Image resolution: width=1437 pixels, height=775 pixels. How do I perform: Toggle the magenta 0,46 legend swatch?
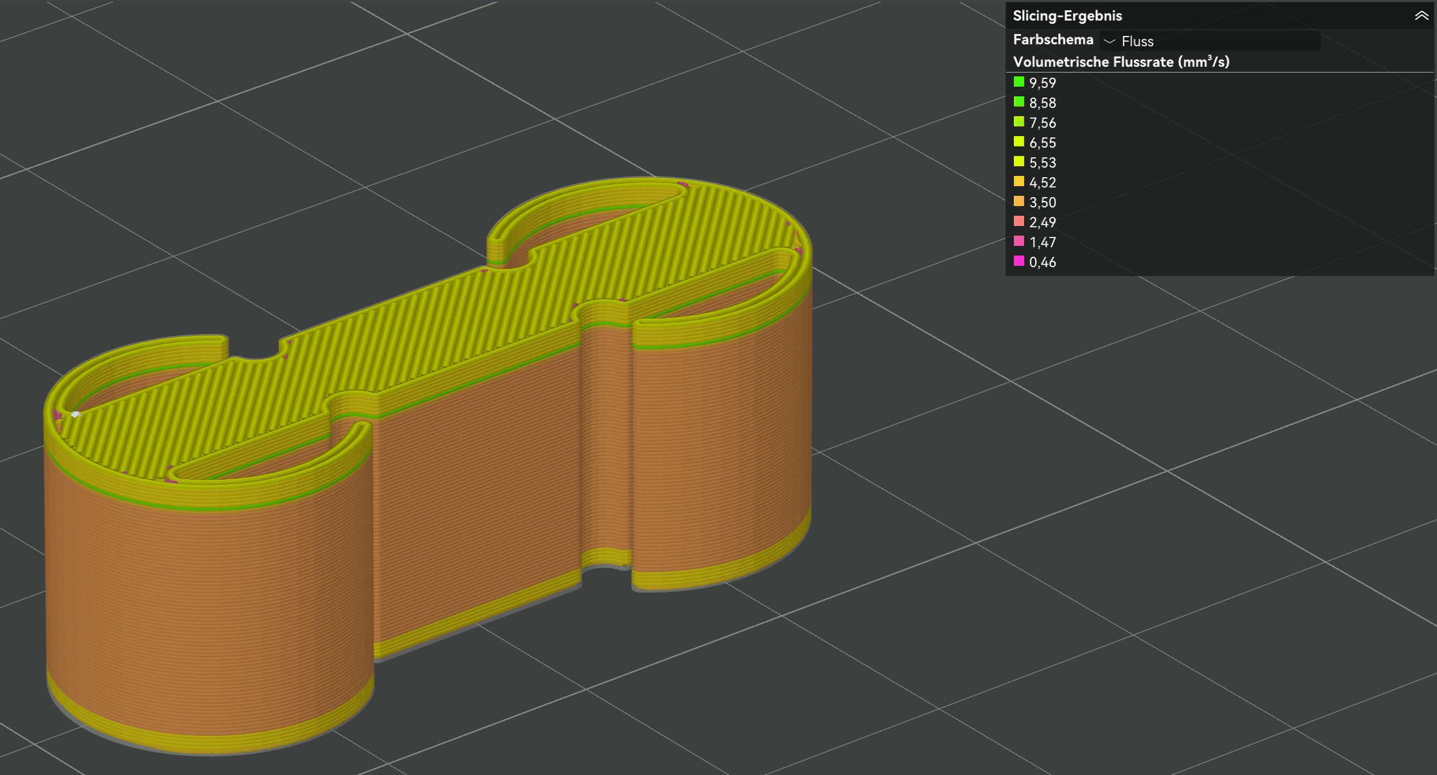[x=1018, y=261]
